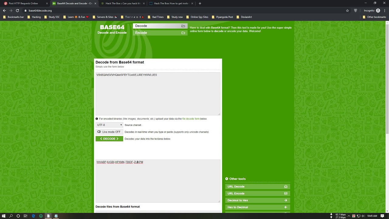Image resolution: width=389 pixels, height=219 pixels.
Task: Click the envelope icon on URL Encode
Action: coord(286,193)
